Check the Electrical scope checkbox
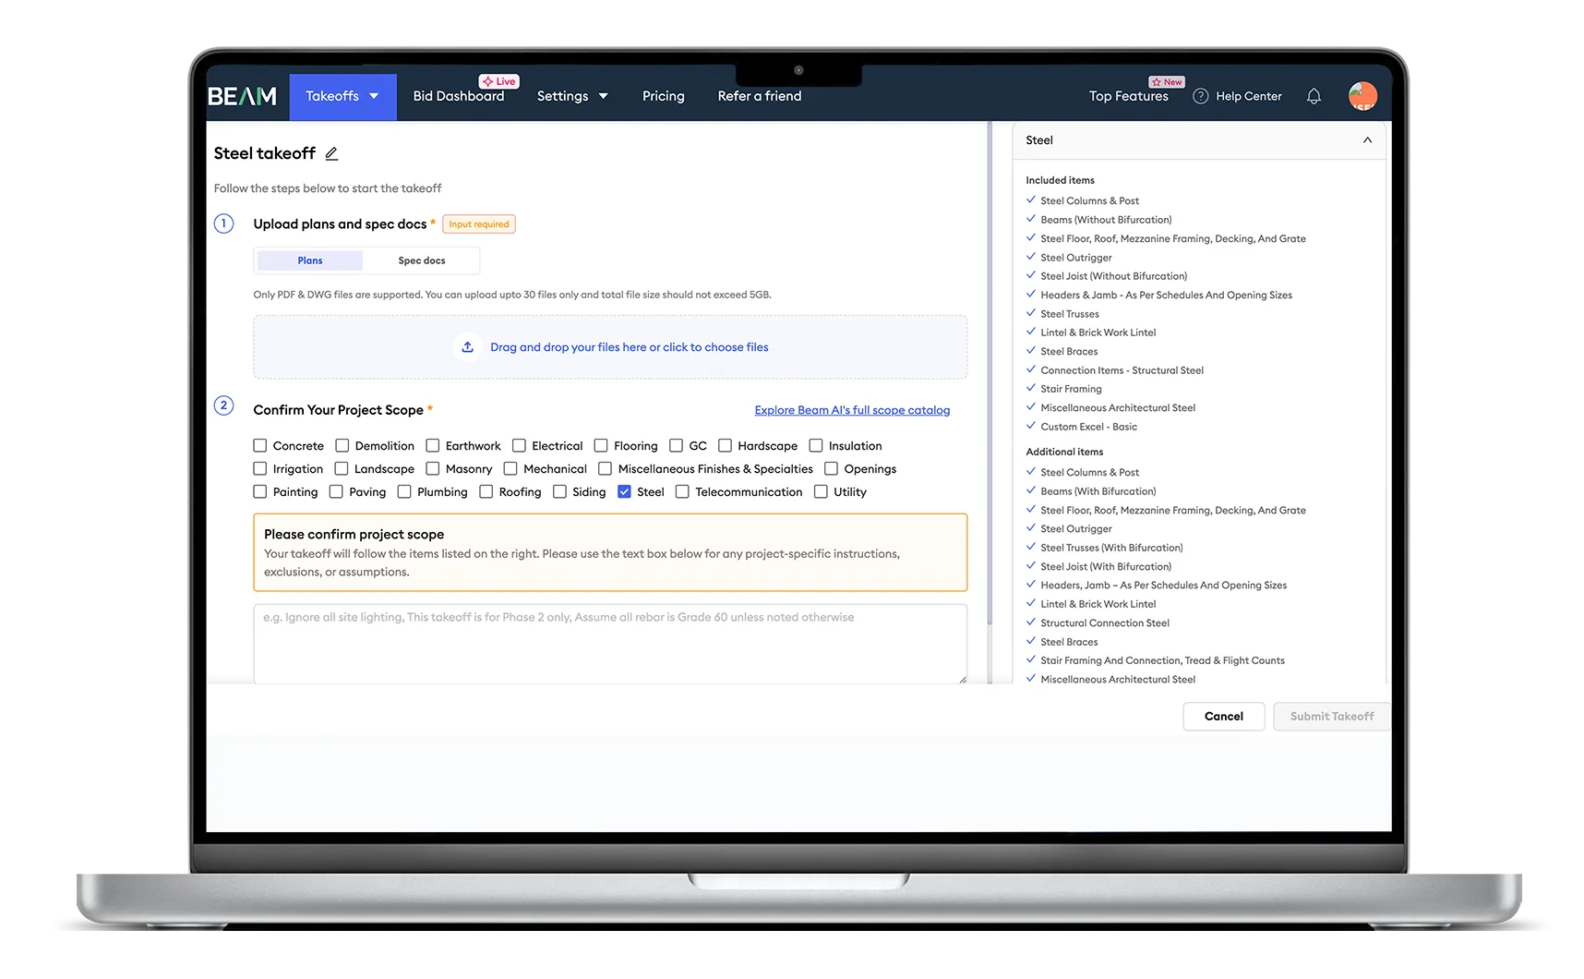 [519, 445]
